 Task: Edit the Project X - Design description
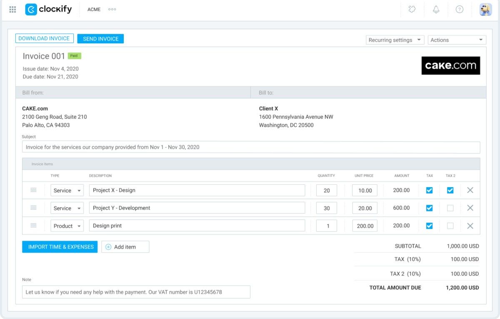coord(197,190)
